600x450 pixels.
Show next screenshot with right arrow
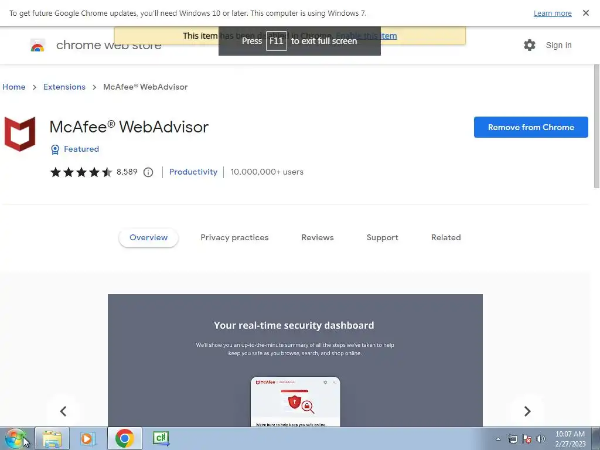pos(527,411)
